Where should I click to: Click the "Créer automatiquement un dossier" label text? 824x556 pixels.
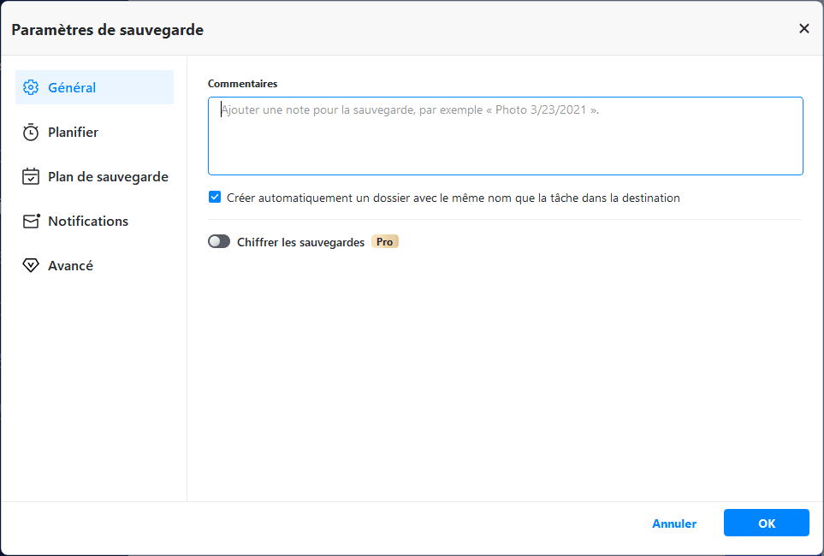click(x=453, y=198)
